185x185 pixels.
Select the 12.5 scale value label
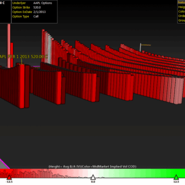[x=176, y=182]
